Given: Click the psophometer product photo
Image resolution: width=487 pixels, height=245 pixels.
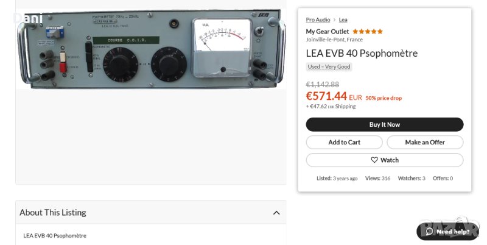Looking at the screenshot, I should point(150,49).
